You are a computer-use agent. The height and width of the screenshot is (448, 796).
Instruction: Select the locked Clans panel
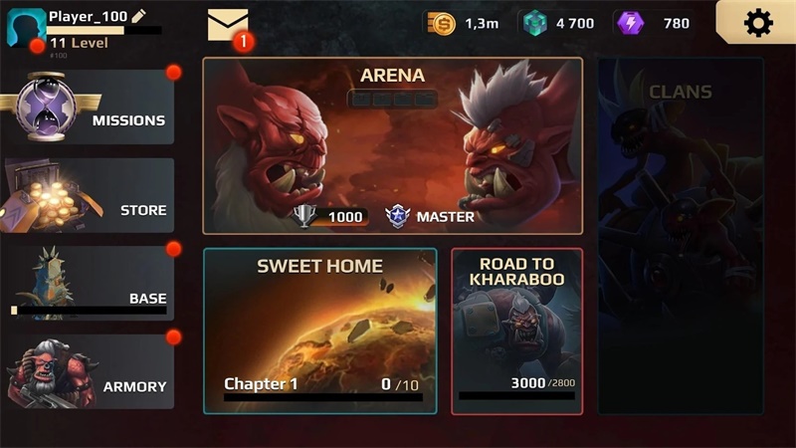point(681,236)
